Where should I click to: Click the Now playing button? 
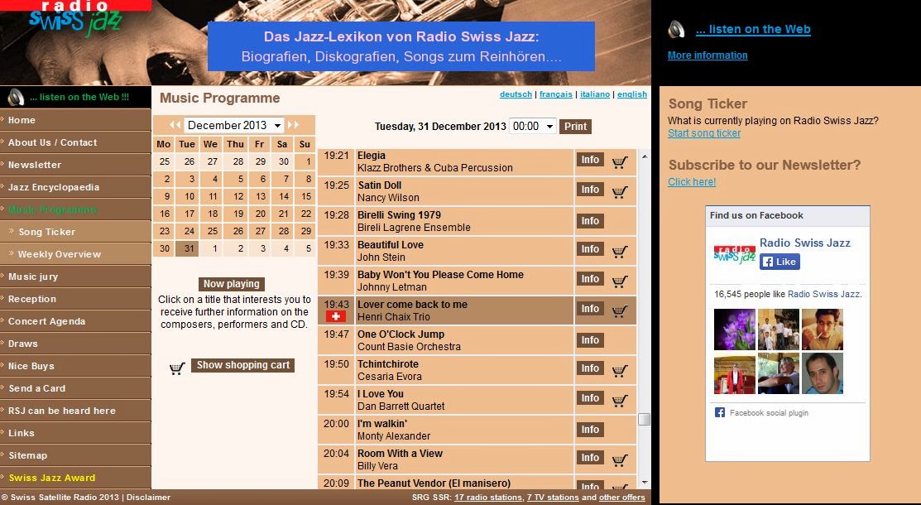(232, 284)
